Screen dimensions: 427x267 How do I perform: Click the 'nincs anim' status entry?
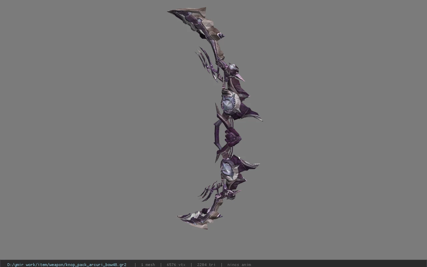pyautogui.click(x=239, y=265)
